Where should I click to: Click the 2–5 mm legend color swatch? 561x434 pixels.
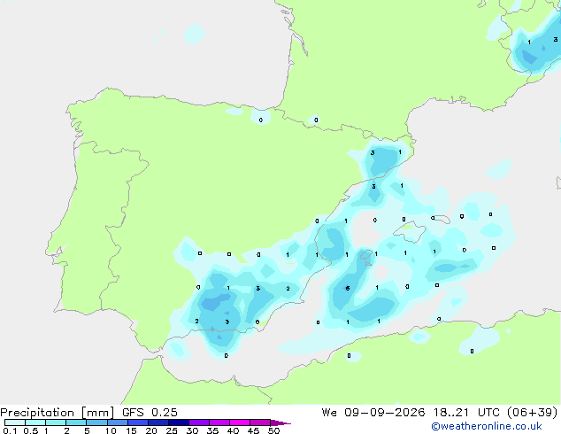pos(76,422)
